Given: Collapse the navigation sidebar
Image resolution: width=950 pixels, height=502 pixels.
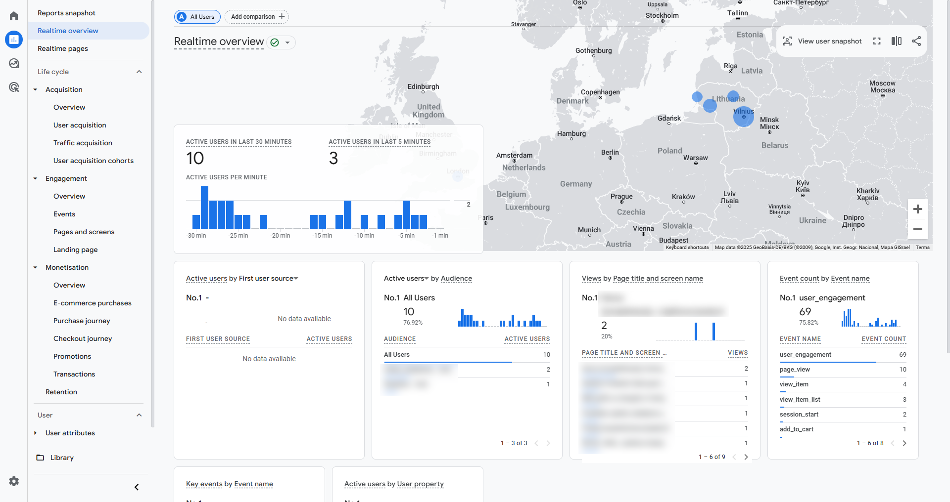Looking at the screenshot, I should coord(137,487).
